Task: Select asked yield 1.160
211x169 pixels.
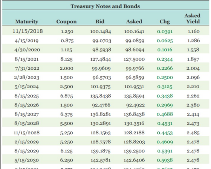Action: [194, 32]
